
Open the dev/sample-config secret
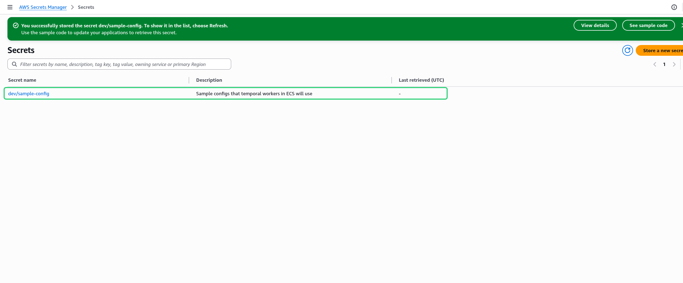29,94
